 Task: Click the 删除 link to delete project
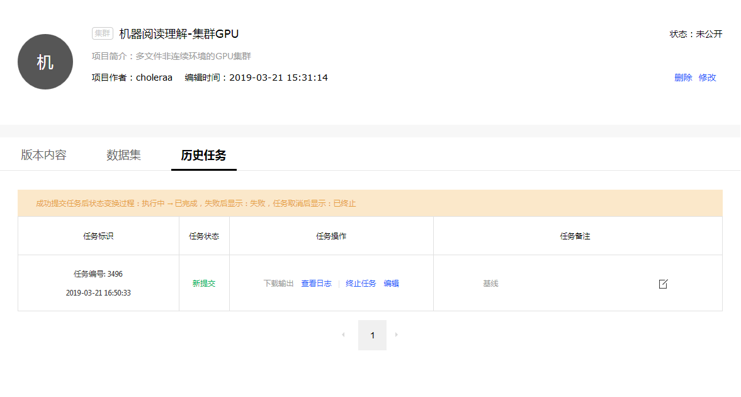click(683, 78)
